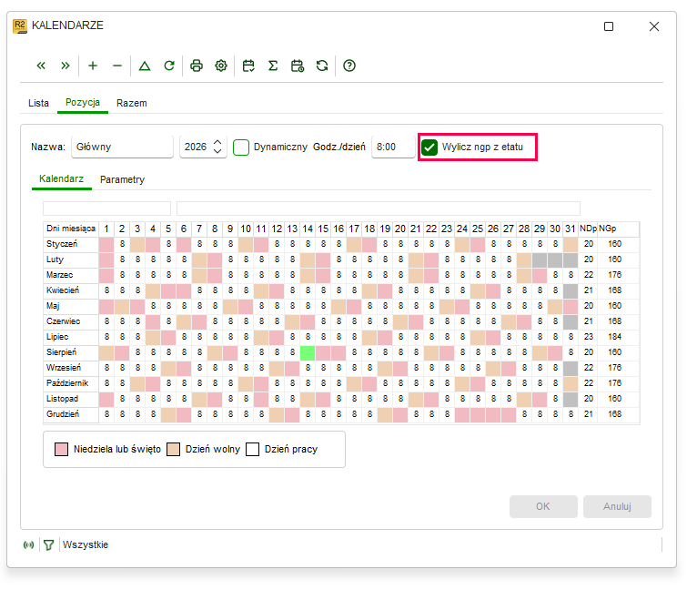Click the NDp column header
The width and height of the screenshot is (697, 590).
(588, 229)
